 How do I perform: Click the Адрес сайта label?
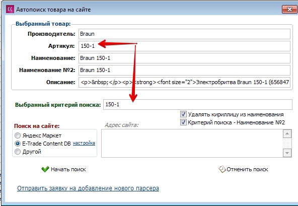click(121, 125)
